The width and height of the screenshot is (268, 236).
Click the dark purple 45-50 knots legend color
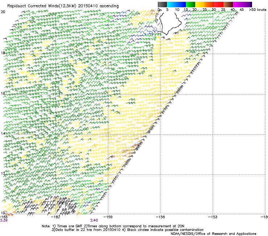tap(247, 4)
